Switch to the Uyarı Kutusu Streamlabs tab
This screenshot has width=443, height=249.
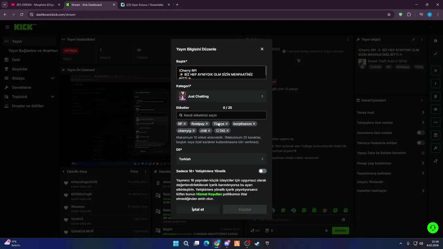coord(146,5)
